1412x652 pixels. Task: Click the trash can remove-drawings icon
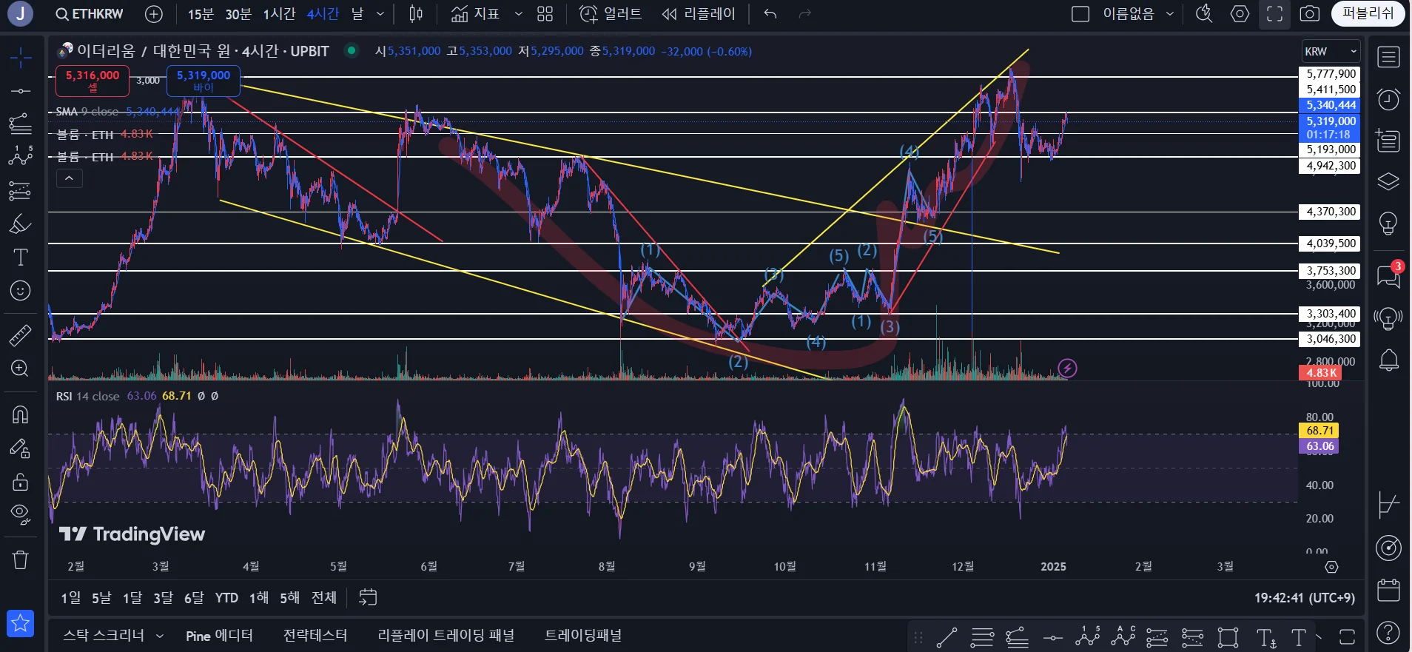pyautogui.click(x=20, y=559)
